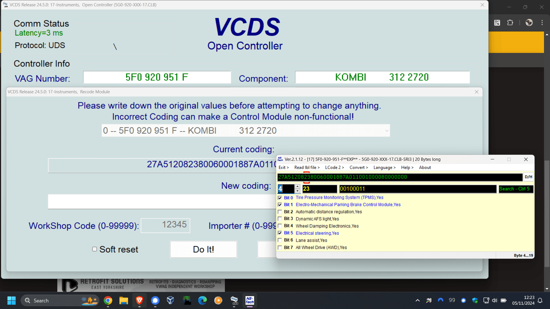Open Brave browser from taskbar
This screenshot has width=550, height=309.
pos(140,300)
